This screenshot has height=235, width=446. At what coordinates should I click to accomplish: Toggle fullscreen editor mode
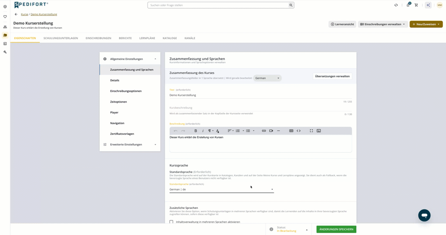coord(311,131)
